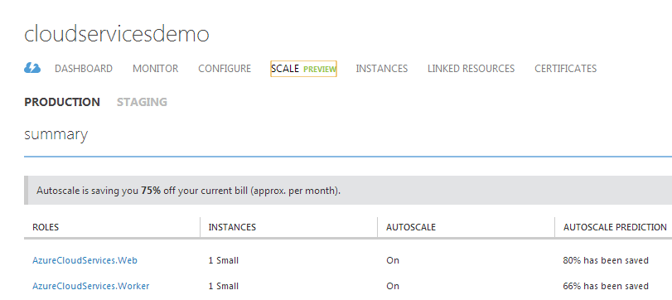The height and width of the screenshot is (300, 672).
Task: Open the DASHBOARD tab
Action: tap(84, 69)
